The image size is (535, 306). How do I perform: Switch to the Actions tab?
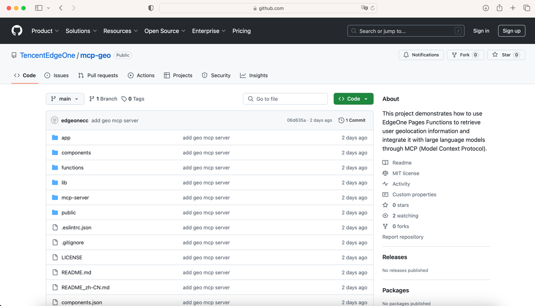click(141, 76)
